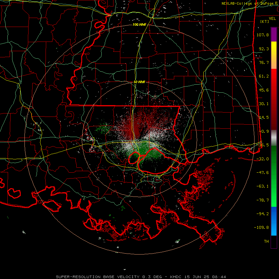Pick the bright red segment of the color bar
This screenshot has height=279, width=279.
(274, 76)
